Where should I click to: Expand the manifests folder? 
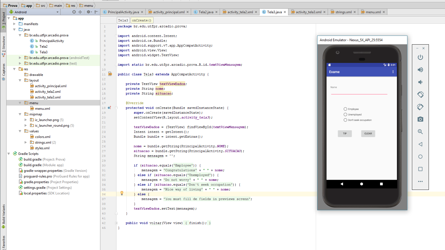[x=14, y=24]
